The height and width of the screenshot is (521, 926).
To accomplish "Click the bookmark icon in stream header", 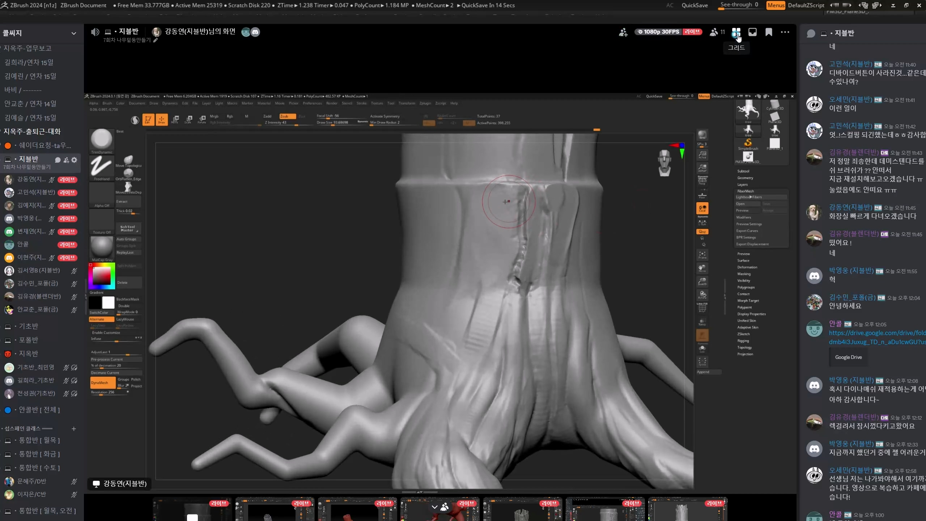I will [x=769, y=32].
